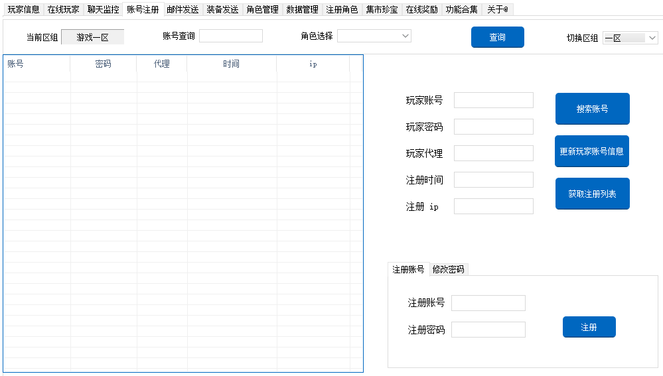Viewport: 663px width, 376px height.
Task: Open the 功能合集 tab
Action: tap(462, 9)
